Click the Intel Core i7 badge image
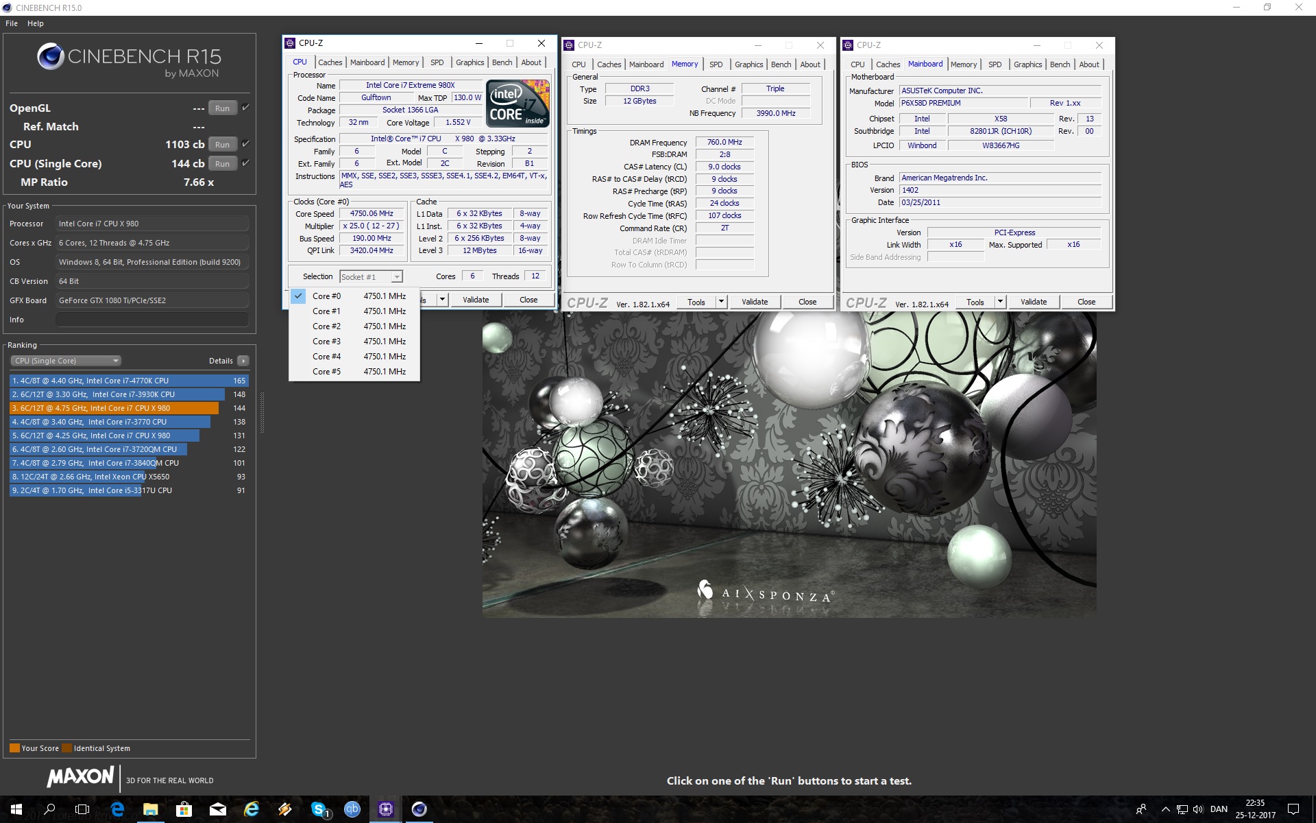 point(517,104)
